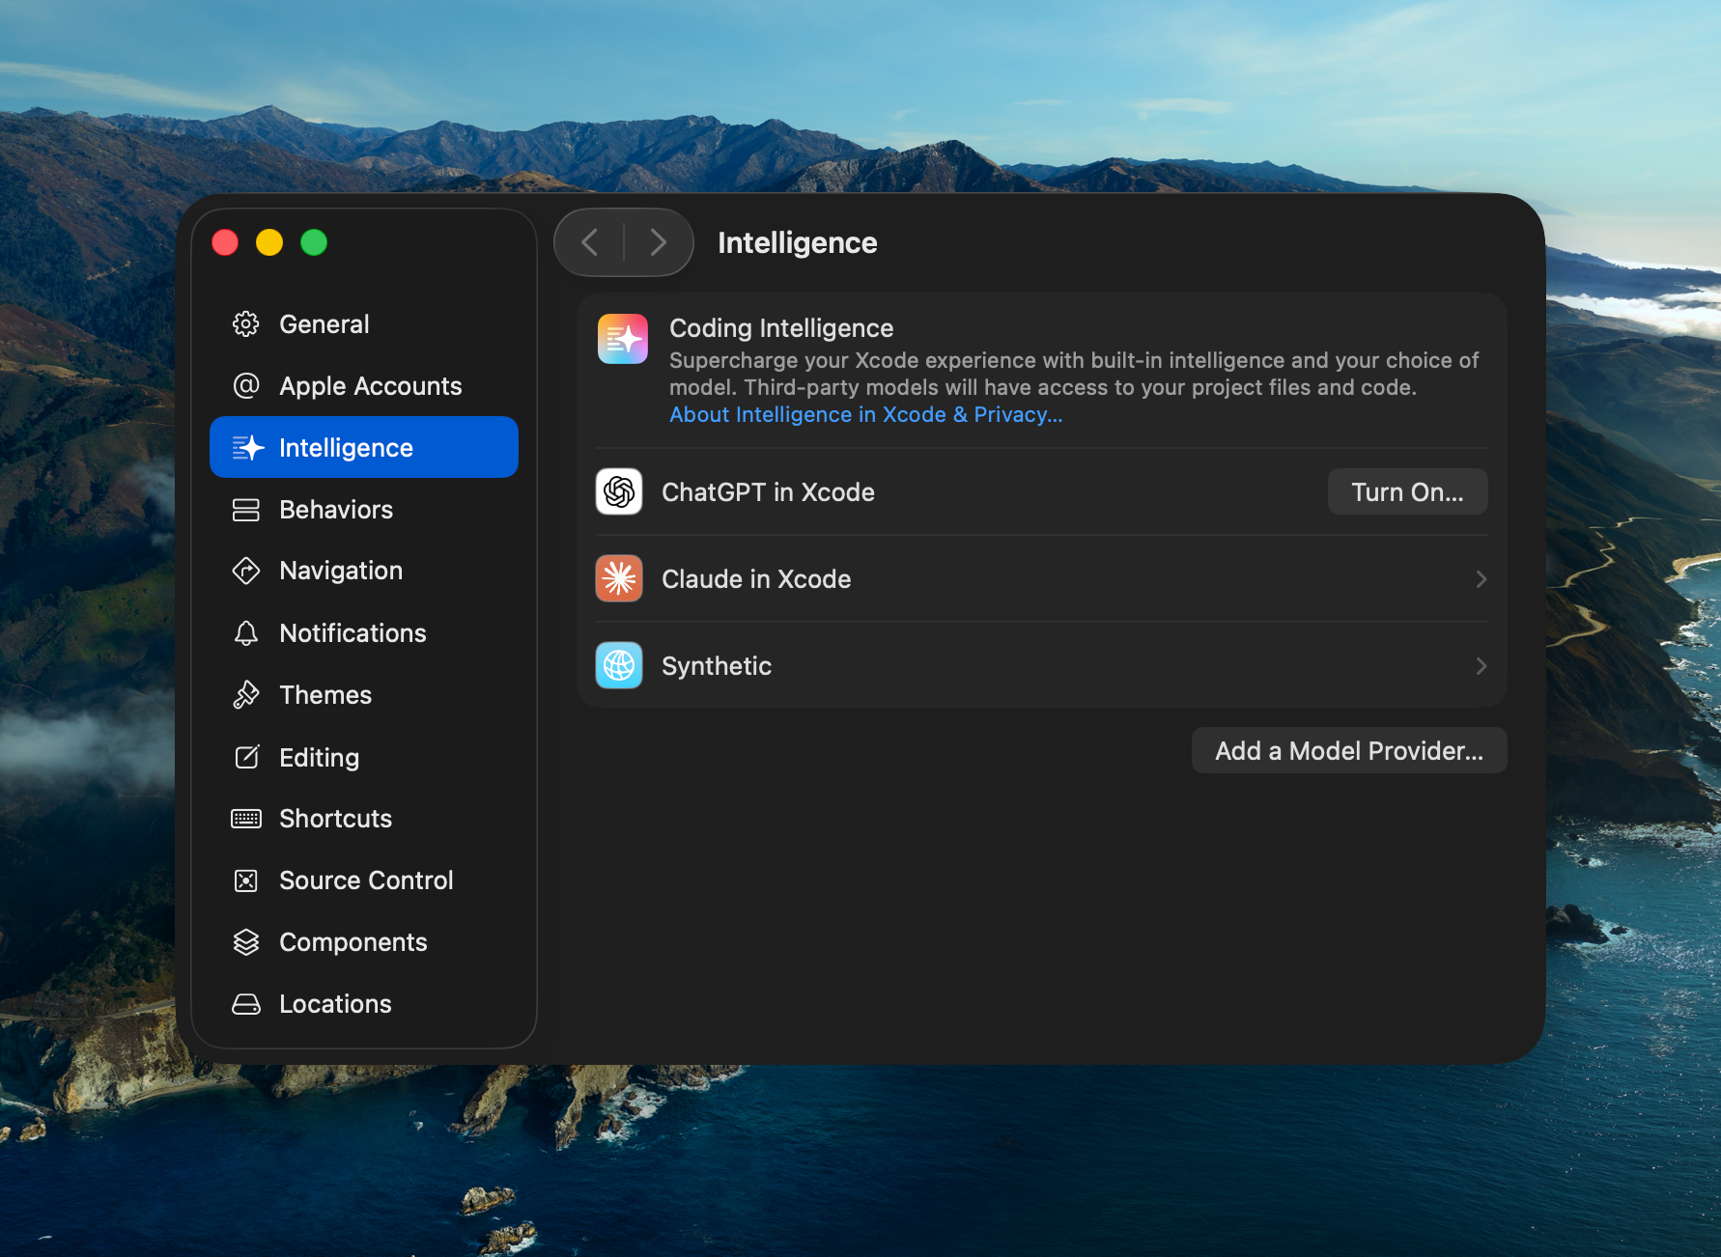1721x1257 pixels.
Task: Click the Source Control sidebar icon
Action: [x=247, y=880]
